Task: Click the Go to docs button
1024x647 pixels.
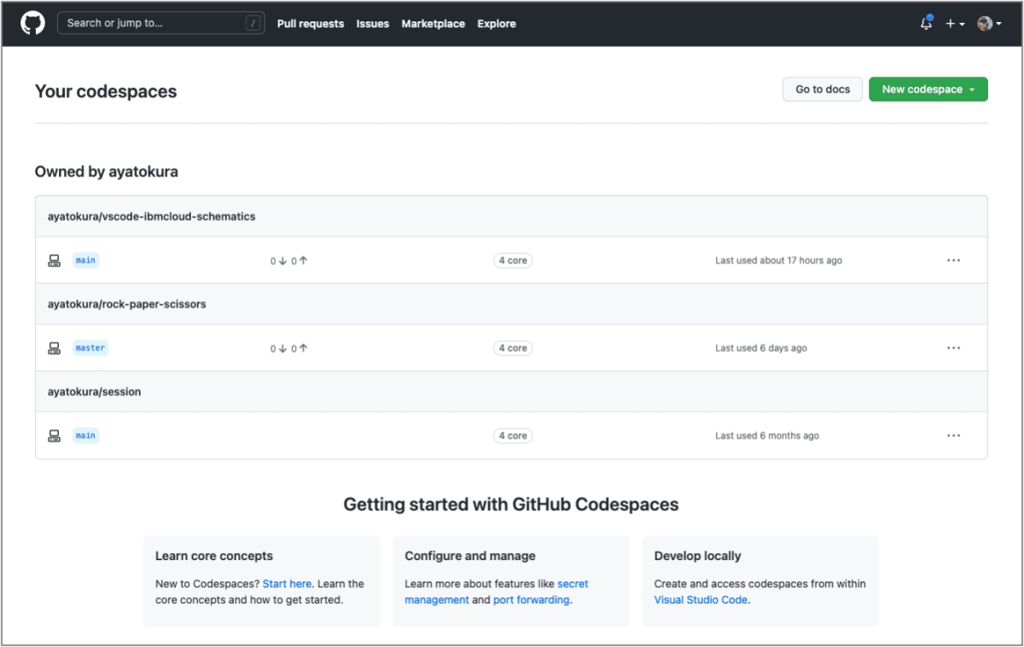Action: [822, 89]
